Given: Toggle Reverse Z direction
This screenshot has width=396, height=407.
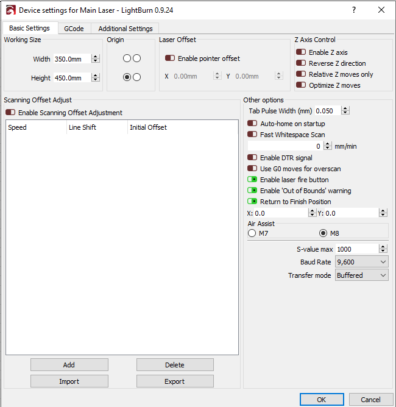Looking at the screenshot, I should click(x=301, y=63).
